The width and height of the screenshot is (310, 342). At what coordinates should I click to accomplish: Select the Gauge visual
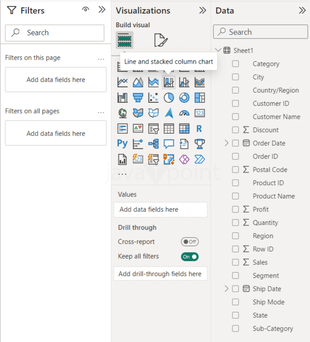coord(184,113)
